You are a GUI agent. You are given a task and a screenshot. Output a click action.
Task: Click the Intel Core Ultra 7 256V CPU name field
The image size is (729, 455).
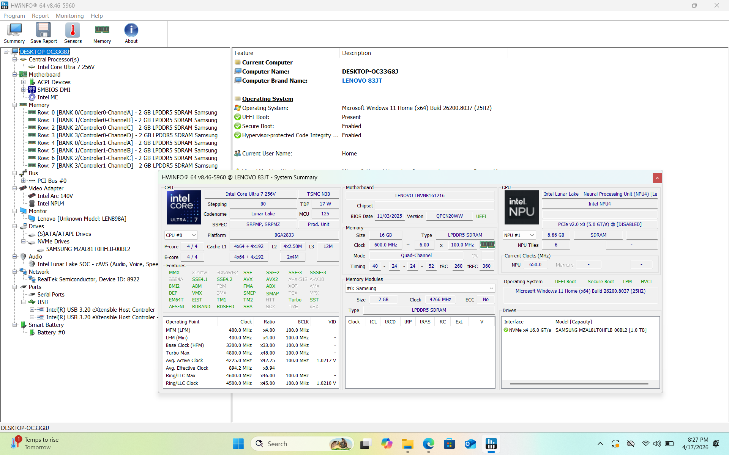tap(251, 194)
